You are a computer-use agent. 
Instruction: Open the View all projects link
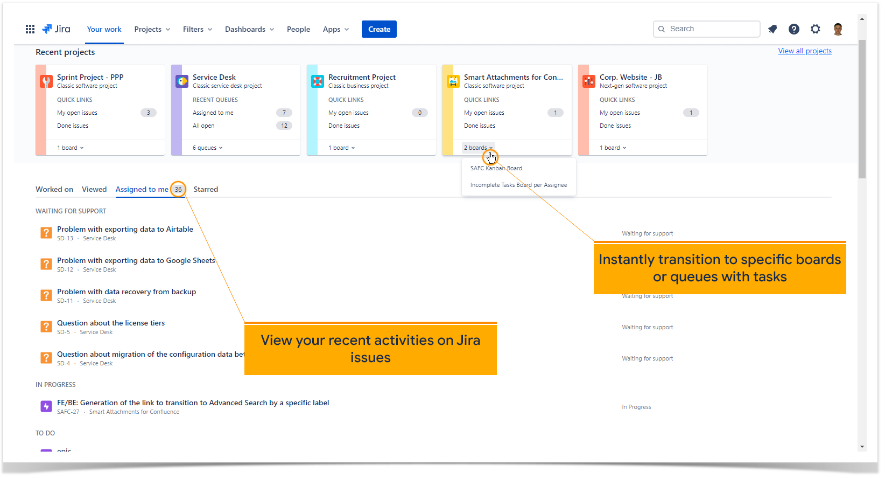805,51
